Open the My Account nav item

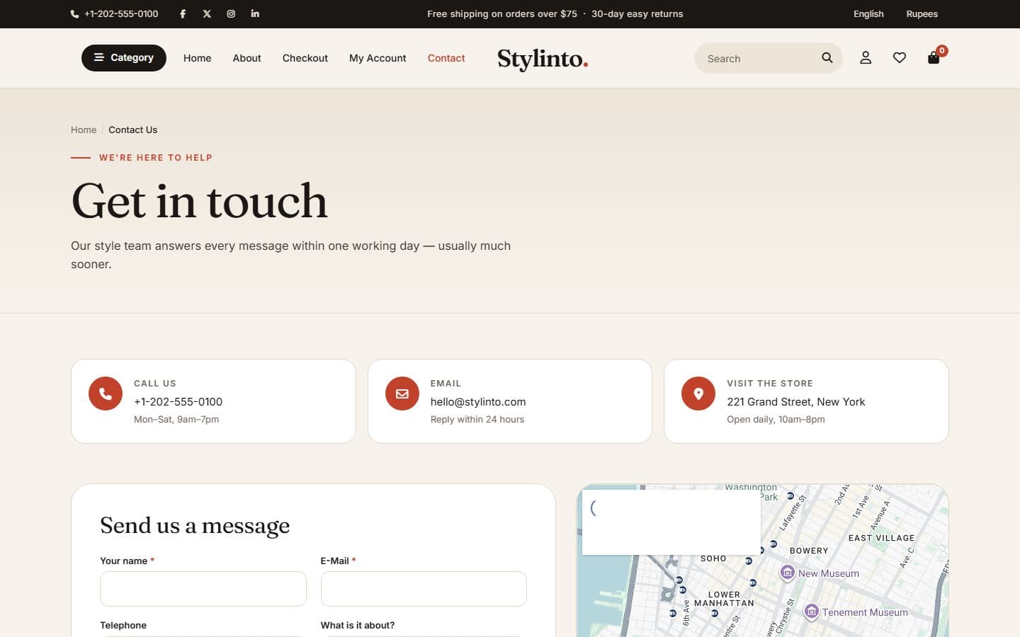378,58
